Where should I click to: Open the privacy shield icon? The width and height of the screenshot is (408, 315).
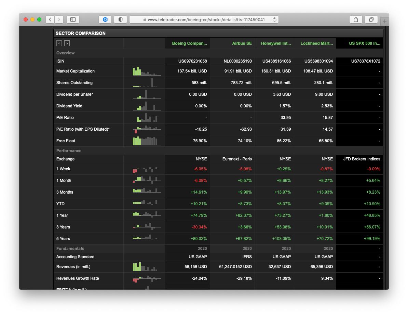[x=121, y=19]
